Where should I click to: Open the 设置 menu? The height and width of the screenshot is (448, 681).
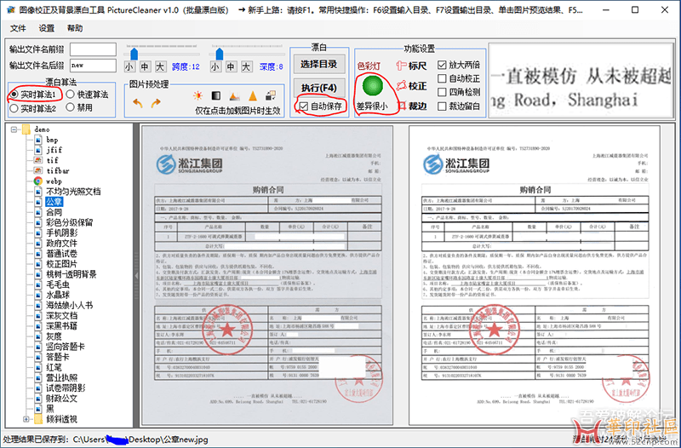[x=47, y=28]
